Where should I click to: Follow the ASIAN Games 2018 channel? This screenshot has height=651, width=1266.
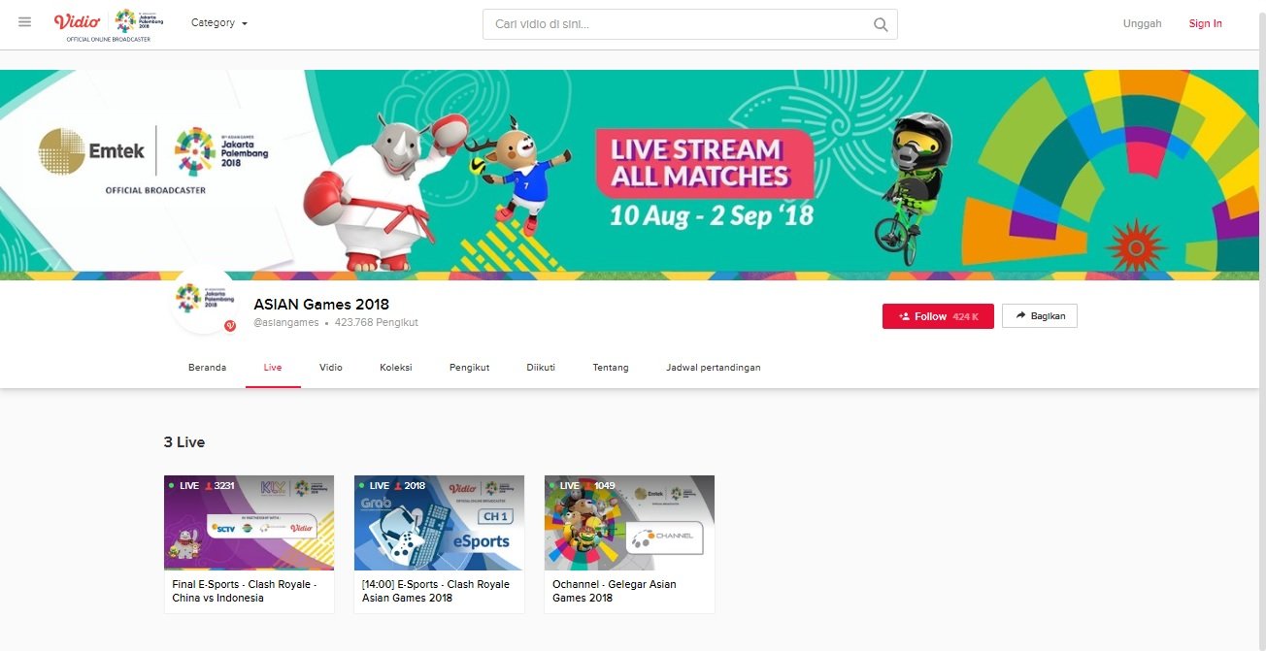938,316
